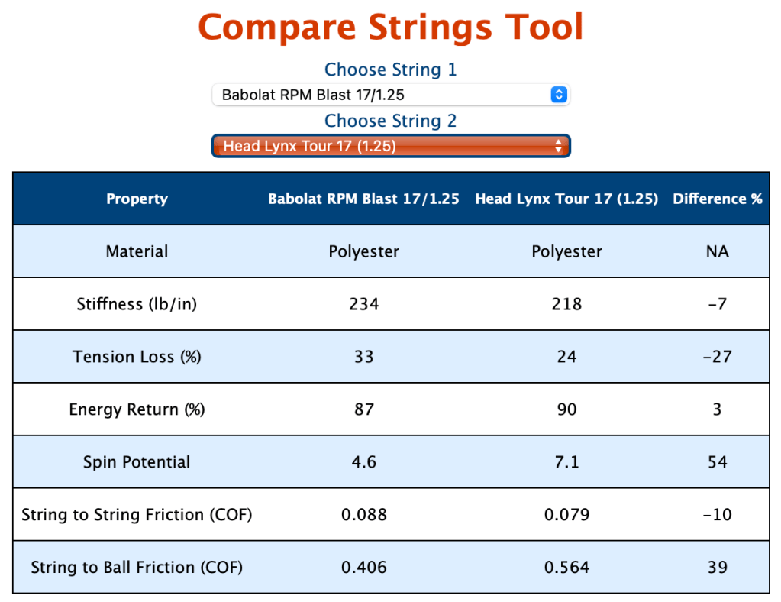This screenshot has height=602, width=781.
Task: Click String to String Friction (COF) label
Action: (137, 514)
